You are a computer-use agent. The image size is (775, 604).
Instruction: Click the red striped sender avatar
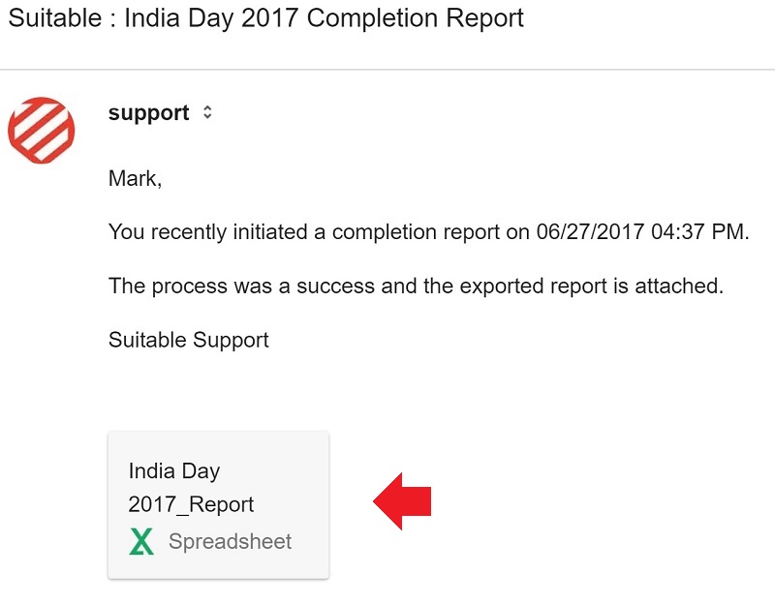[42, 130]
